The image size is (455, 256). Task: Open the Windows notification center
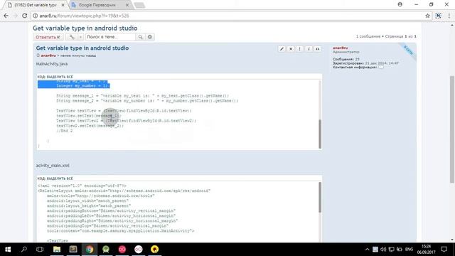(444, 250)
